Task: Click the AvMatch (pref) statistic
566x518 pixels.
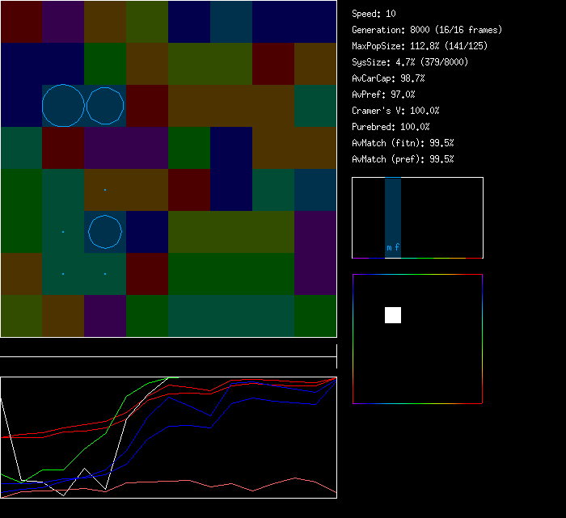Action: (x=403, y=159)
